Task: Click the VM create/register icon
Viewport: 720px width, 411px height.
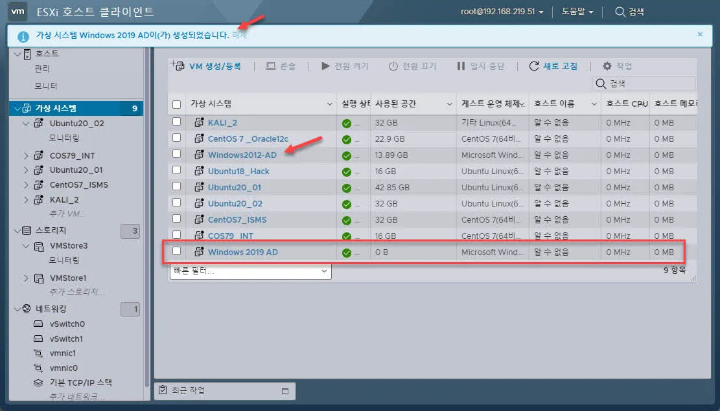Action: [x=177, y=65]
